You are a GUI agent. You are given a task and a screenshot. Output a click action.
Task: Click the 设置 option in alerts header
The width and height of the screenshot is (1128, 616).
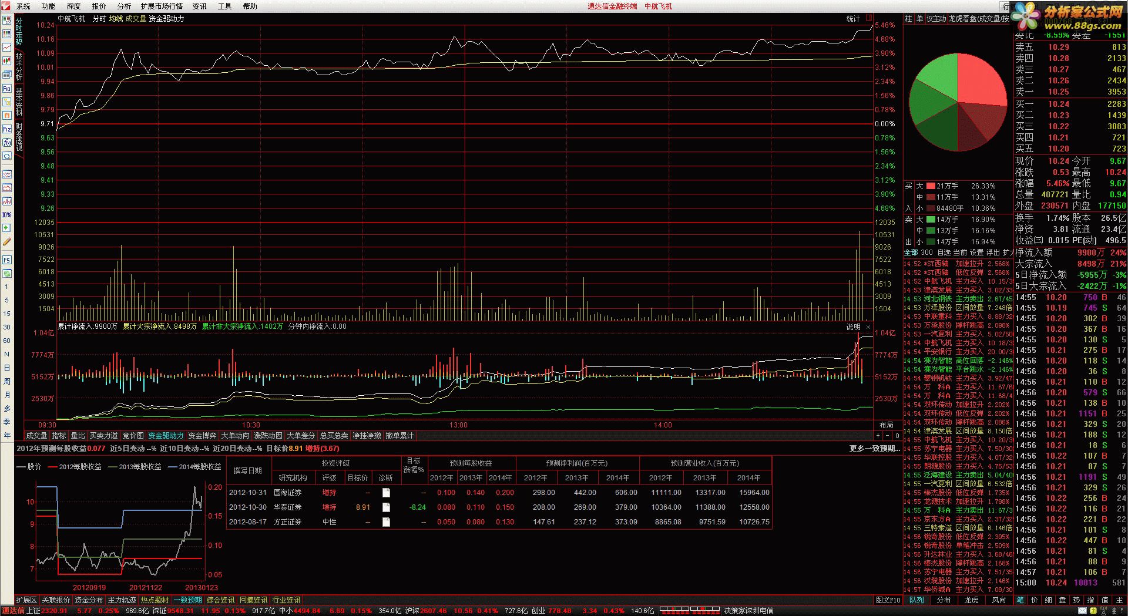[976, 253]
